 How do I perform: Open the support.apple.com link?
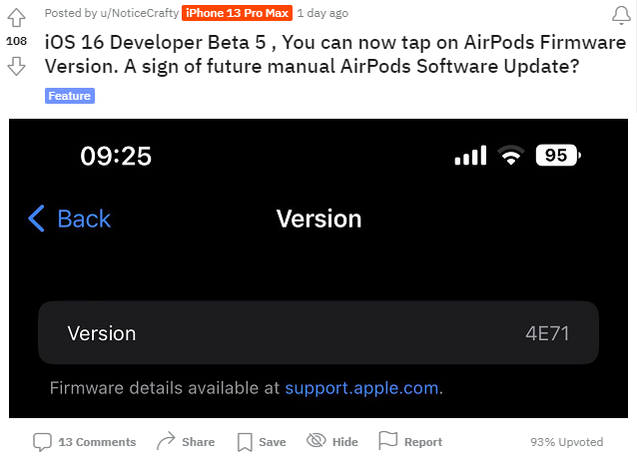click(361, 388)
